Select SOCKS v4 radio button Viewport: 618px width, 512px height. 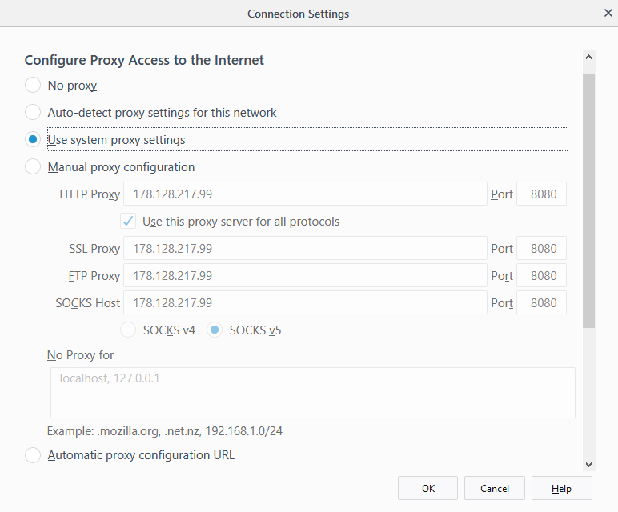coord(127,330)
